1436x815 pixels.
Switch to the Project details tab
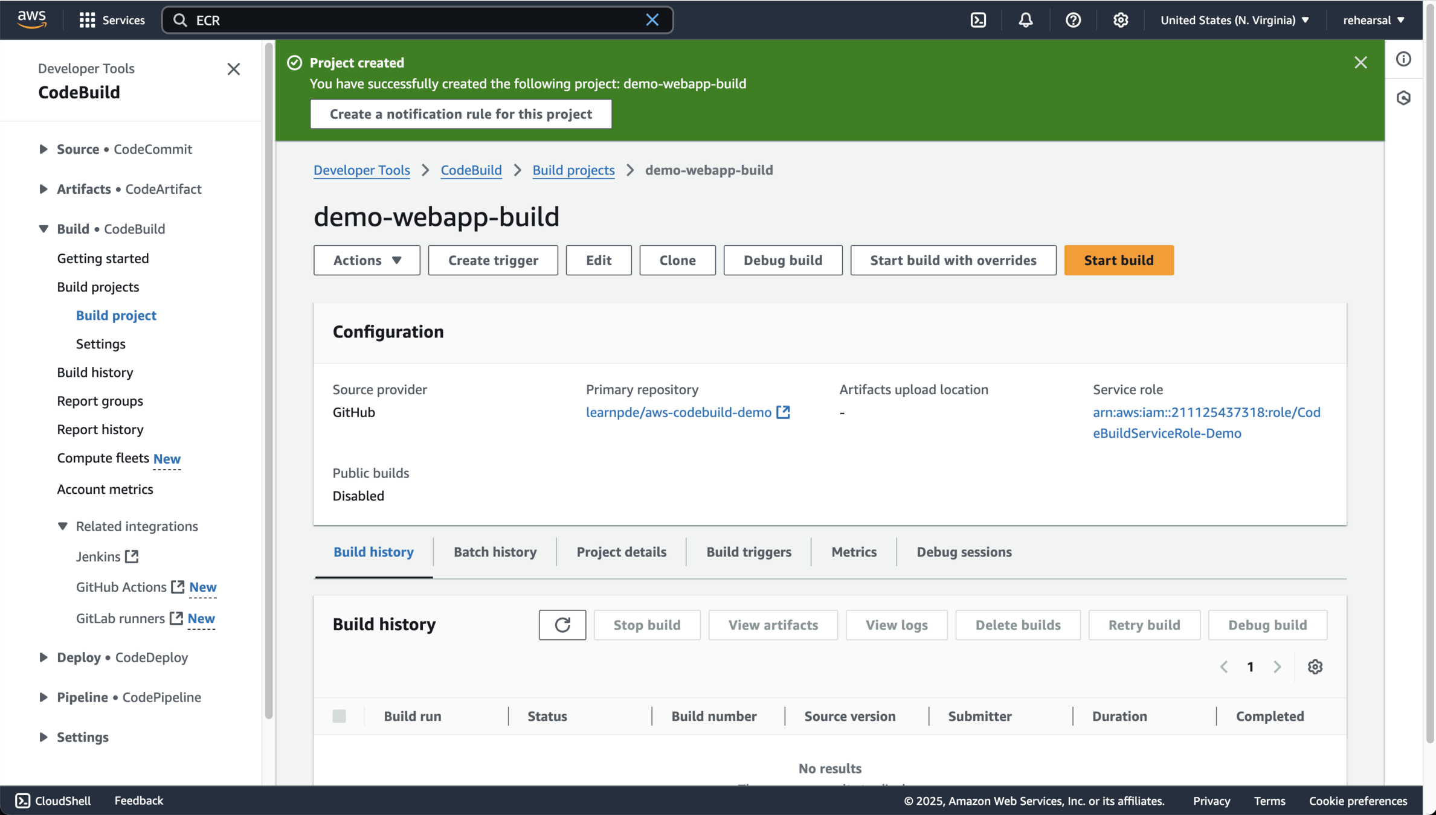pyautogui.click(x=621, y=552)
